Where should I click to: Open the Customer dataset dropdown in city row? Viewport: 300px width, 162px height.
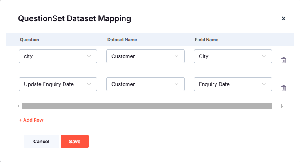tap(145, 56)
